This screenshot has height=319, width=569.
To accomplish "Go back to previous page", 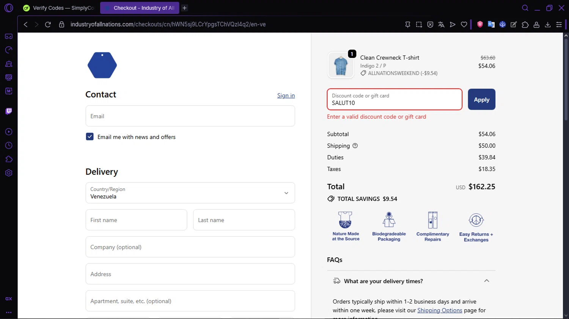I will [x=25, y=25].
